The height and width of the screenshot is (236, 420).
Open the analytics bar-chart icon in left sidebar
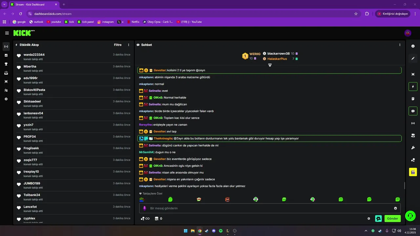(x=6, y=55)
